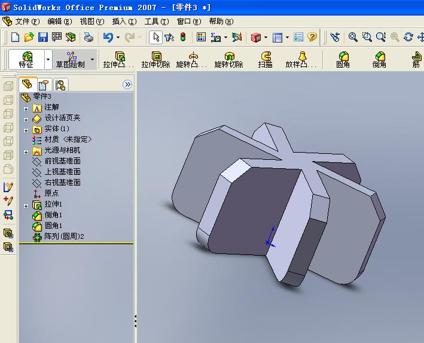
Task: Open the color grid display icon
Action: tap(201, 37)
